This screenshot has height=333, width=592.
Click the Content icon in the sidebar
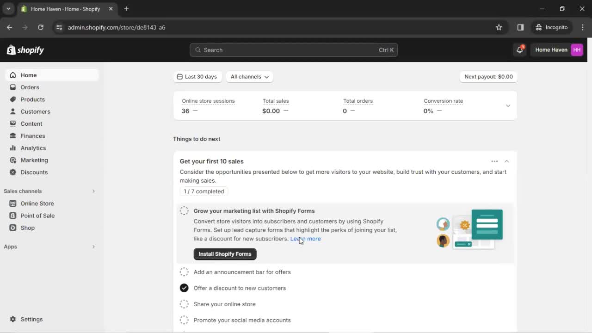pyautogui.click(x=13, y=123)
